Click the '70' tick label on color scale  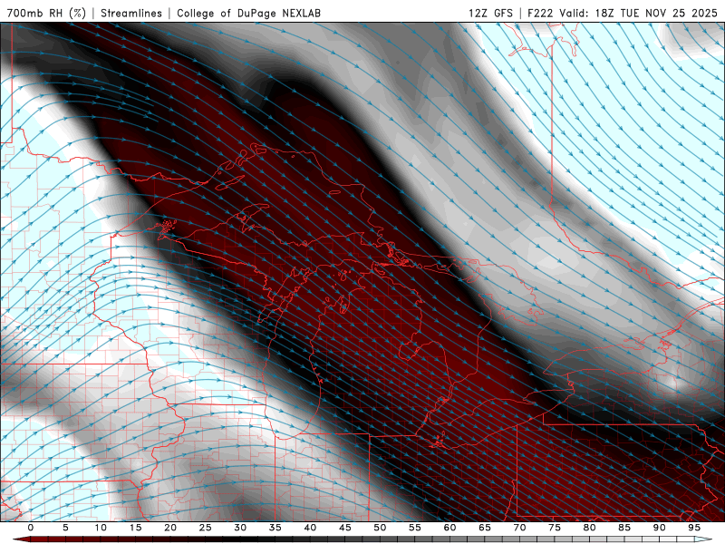519,528
